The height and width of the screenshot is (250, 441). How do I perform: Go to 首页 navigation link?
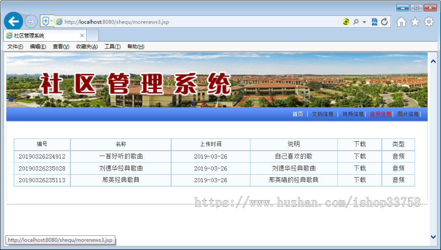tap(298, 114)
